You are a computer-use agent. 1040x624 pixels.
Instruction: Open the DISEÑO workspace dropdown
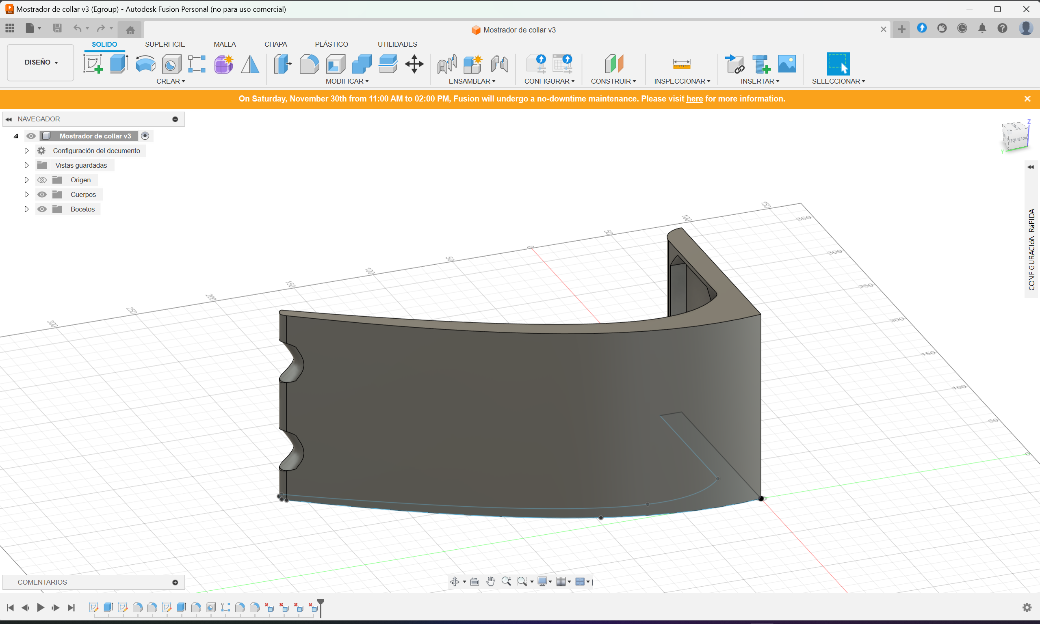(x=41, y=62)
